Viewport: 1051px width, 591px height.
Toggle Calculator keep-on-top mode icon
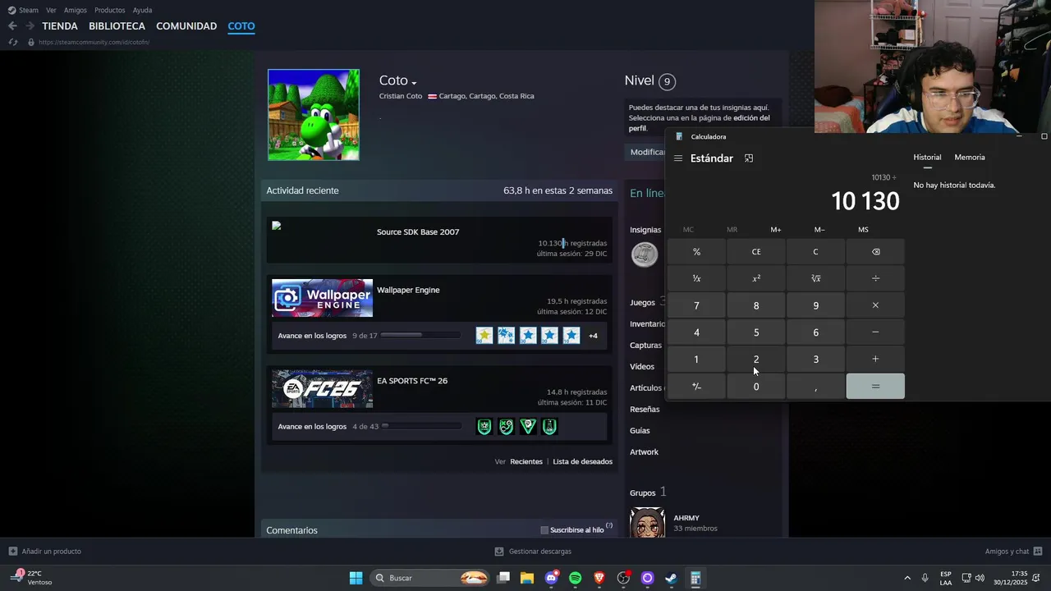[749, 158]
